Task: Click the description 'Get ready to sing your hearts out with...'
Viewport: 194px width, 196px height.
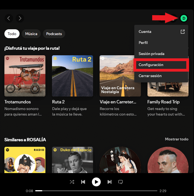Action: click(x=166, y=111)
